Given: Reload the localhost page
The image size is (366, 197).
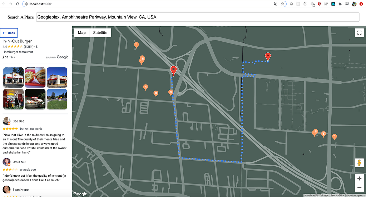Looking at the screenshot, I should pos(18,4).
